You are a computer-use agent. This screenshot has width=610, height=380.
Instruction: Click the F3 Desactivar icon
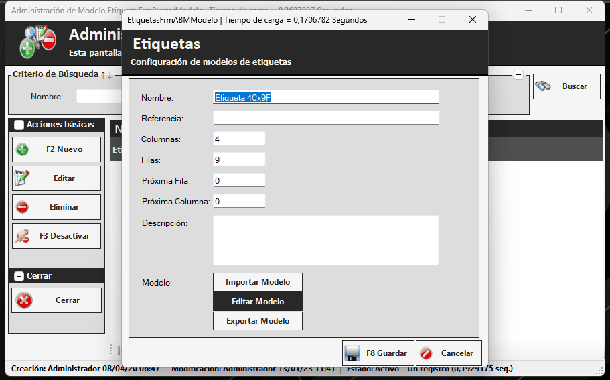23,236
